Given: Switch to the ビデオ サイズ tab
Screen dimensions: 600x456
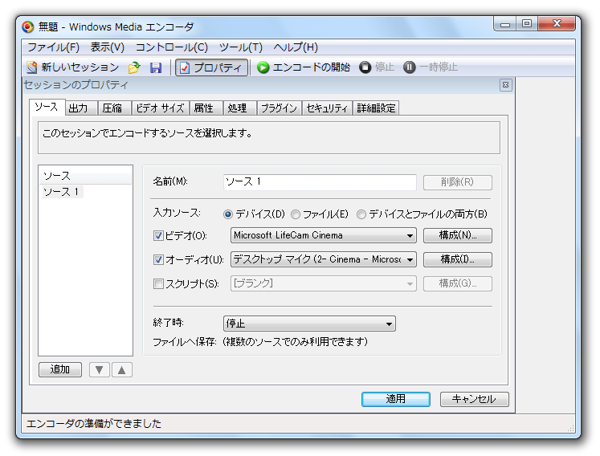Looking at the screenshot, I should (161, 108).
